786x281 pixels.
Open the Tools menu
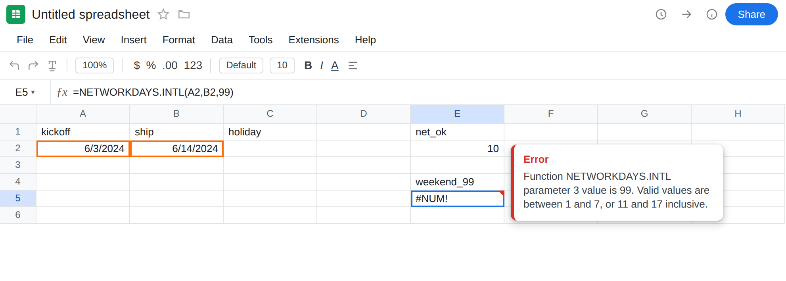(x=261, y=40)
